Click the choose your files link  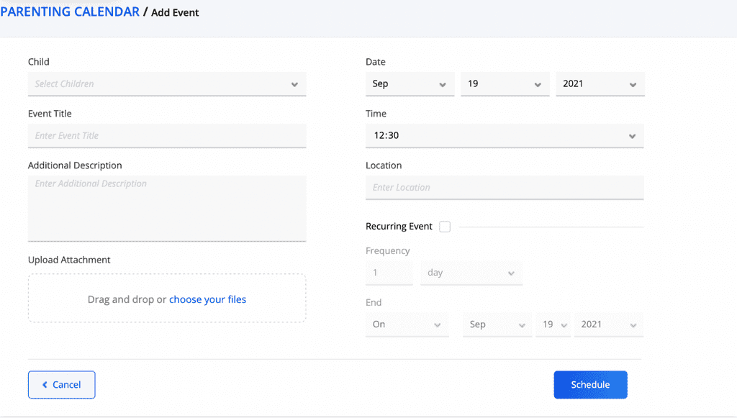[x=207, y=299]
